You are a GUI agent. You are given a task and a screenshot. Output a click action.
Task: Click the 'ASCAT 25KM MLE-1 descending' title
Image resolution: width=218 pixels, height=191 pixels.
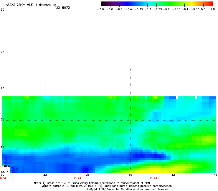[x=31, y=5]
